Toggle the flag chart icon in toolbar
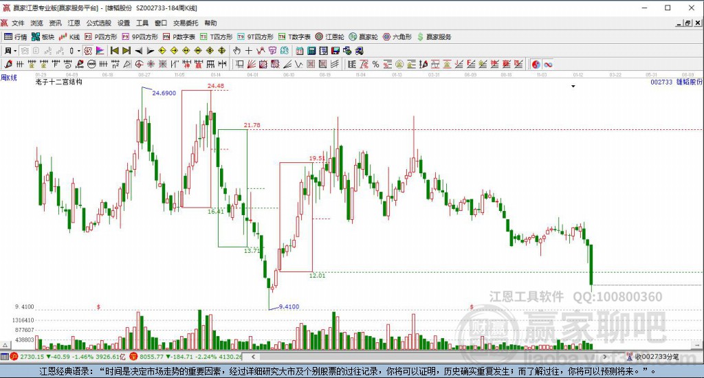 pyautogui.click(x=100, y=51)
